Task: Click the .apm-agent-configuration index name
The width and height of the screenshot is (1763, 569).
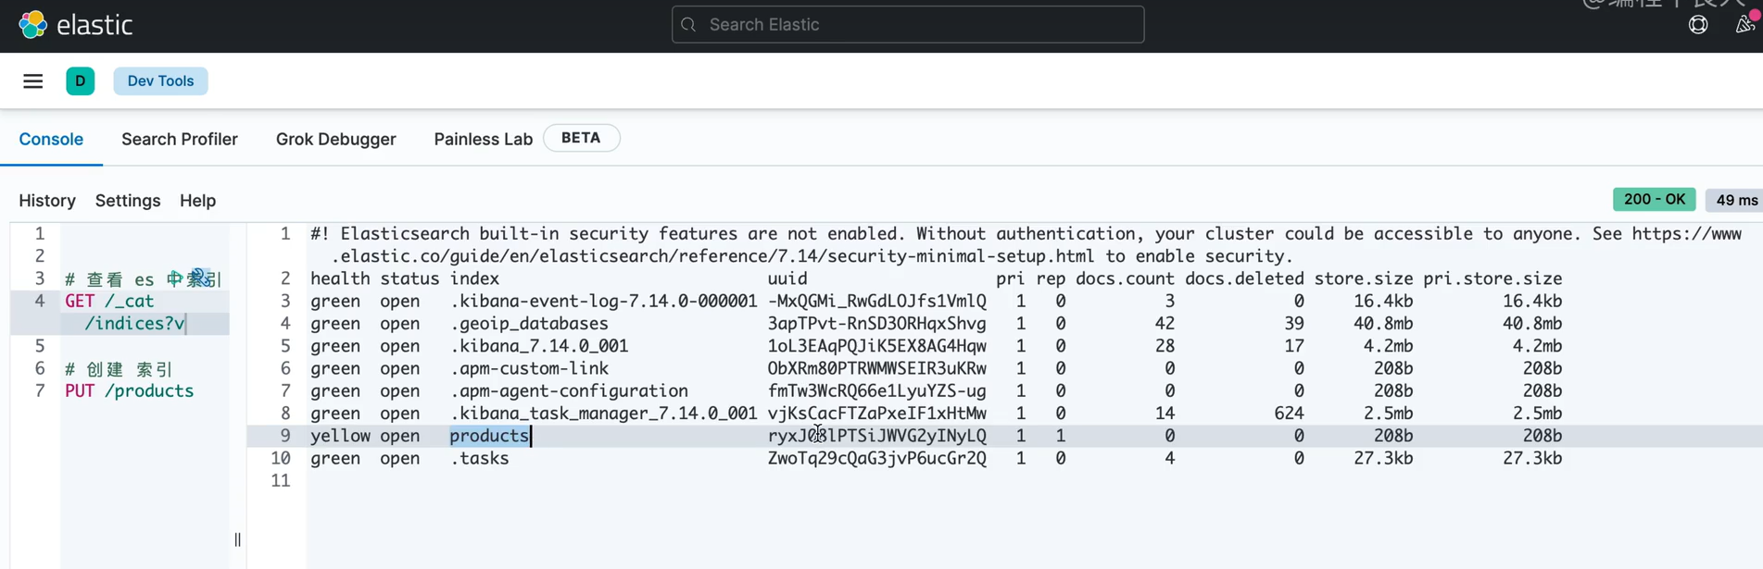Action: coord(569,391)
